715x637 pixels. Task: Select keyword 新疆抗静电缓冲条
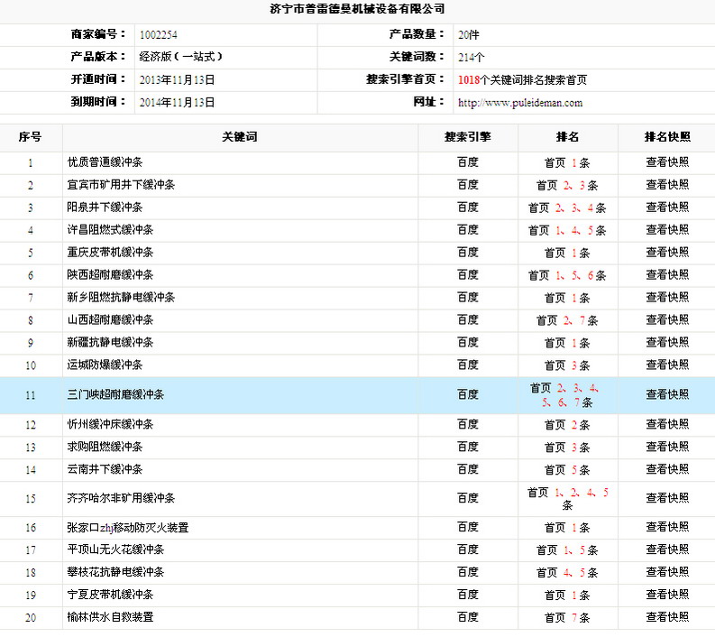(x=110, y=342)
